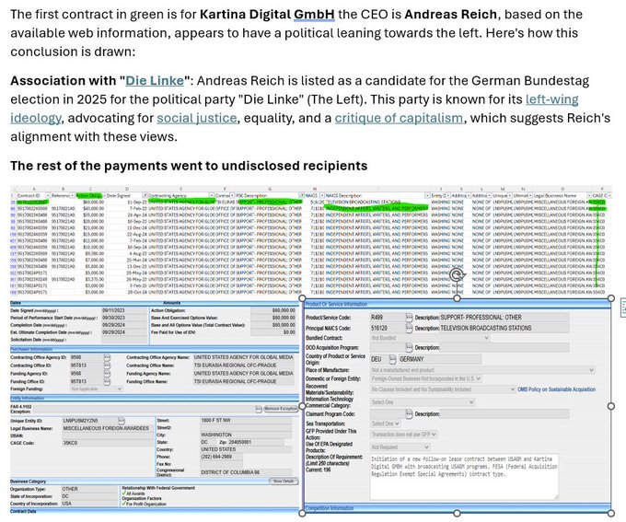Toggle the All Awards checkbox
Viewport: 626px width, 522px height.
[x=125, y=493]
